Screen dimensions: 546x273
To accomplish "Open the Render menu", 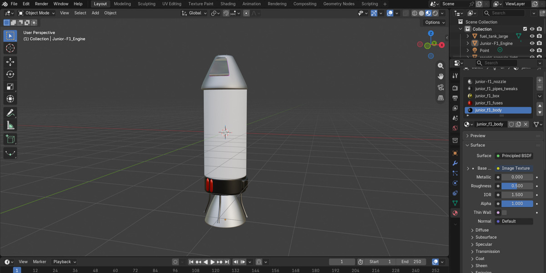I will pos(41,4).
